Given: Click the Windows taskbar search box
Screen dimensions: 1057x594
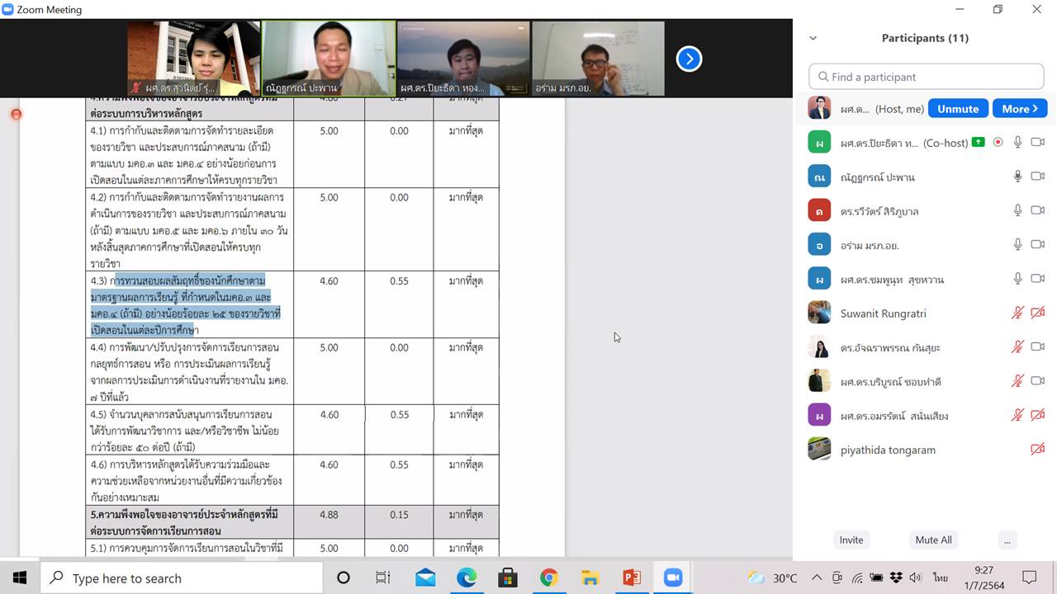Looking at the screenshot, I should pos(182,577).
